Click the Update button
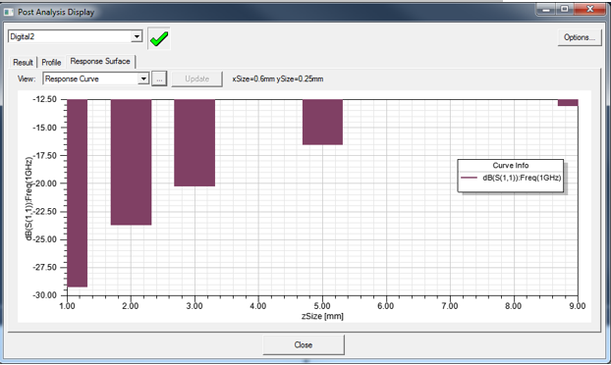 (x=197, y=78)
